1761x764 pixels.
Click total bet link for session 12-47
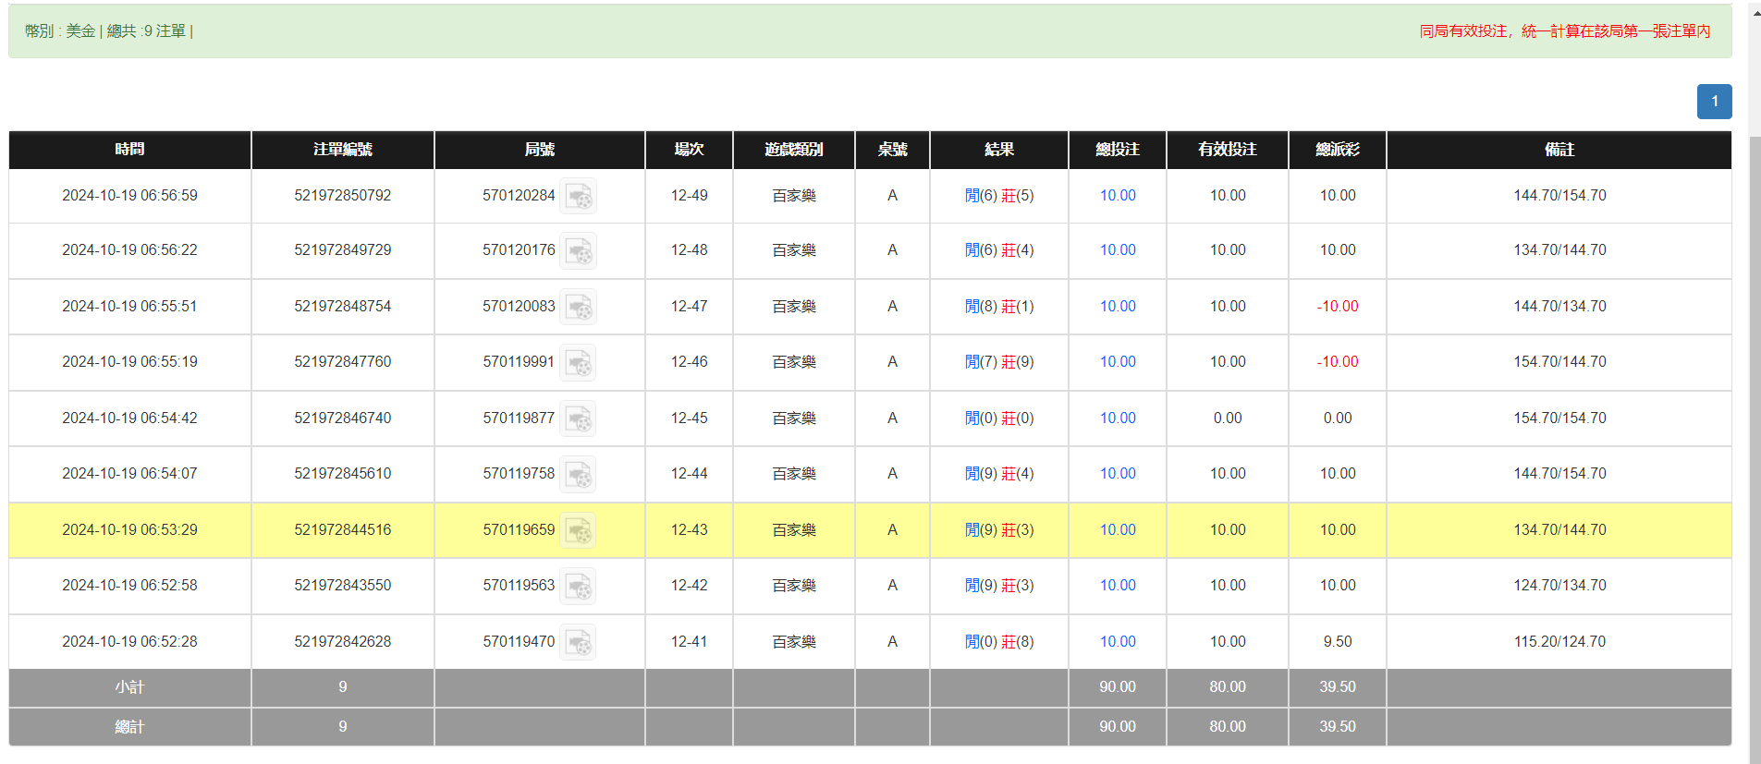pyautogui.click(x=1117, y=307)
